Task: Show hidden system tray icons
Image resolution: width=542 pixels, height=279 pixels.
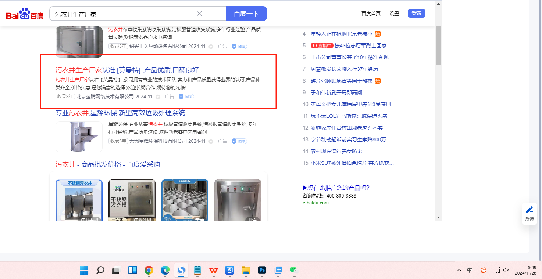Action: (459, 271)
